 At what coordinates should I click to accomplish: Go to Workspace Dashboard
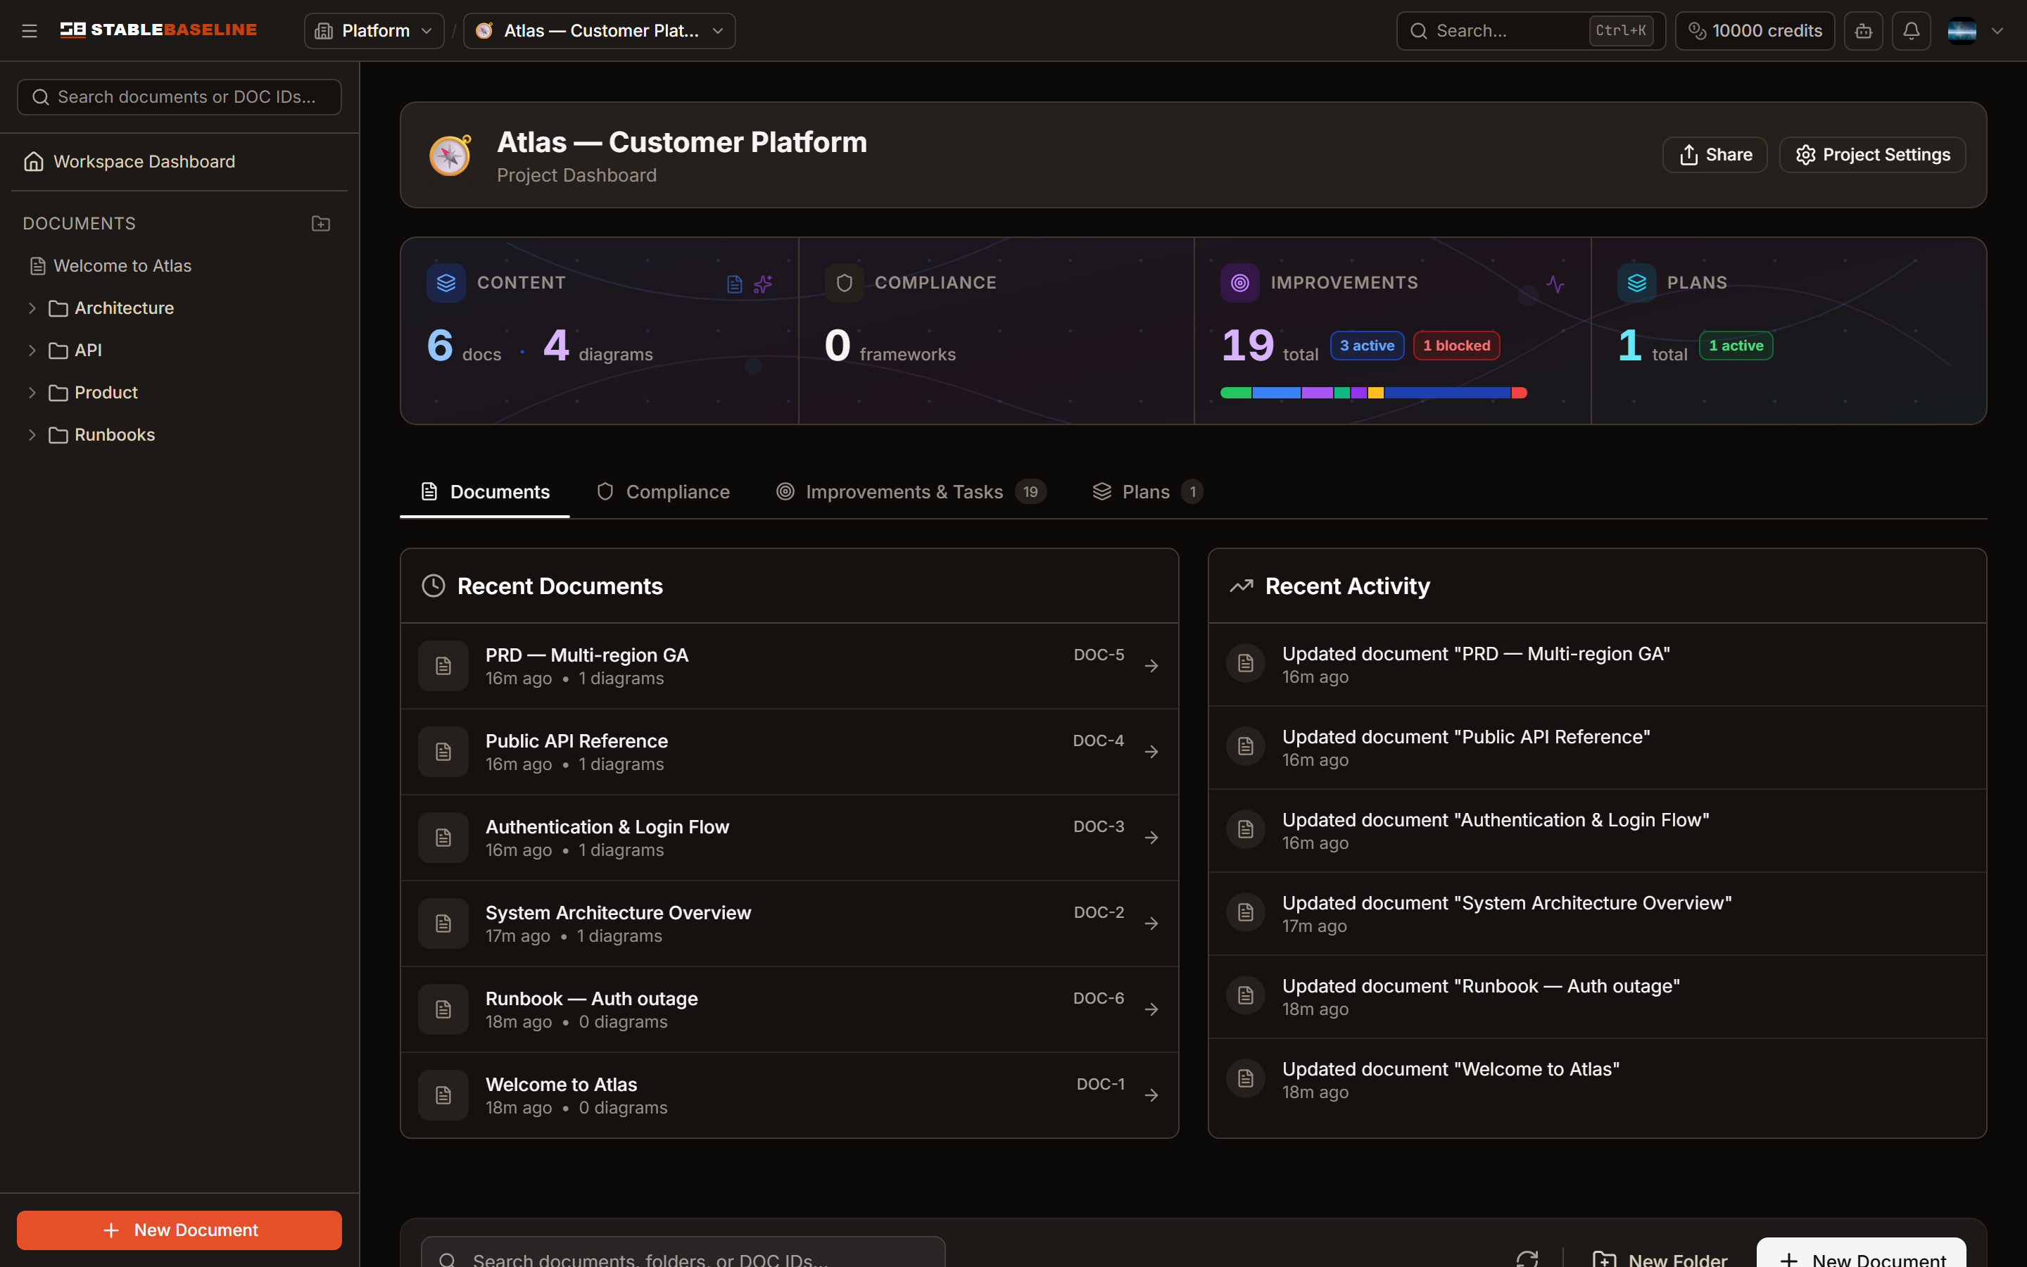coord(179,162)
